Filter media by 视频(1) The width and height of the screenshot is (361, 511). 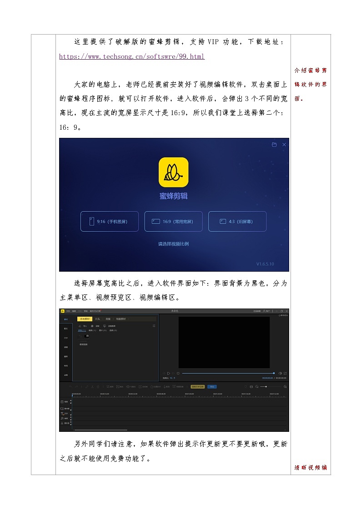click(92, 330)
